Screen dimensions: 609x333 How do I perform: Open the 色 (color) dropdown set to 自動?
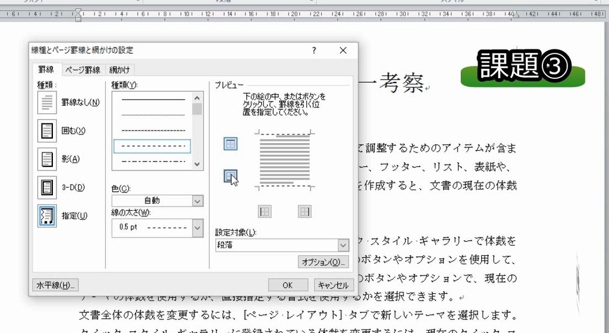click(x=157, y=201)
